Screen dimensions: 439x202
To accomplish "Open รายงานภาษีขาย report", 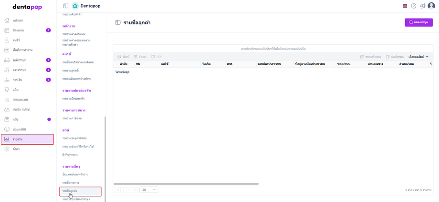I will pyautogui.click(x=72, y=119).
